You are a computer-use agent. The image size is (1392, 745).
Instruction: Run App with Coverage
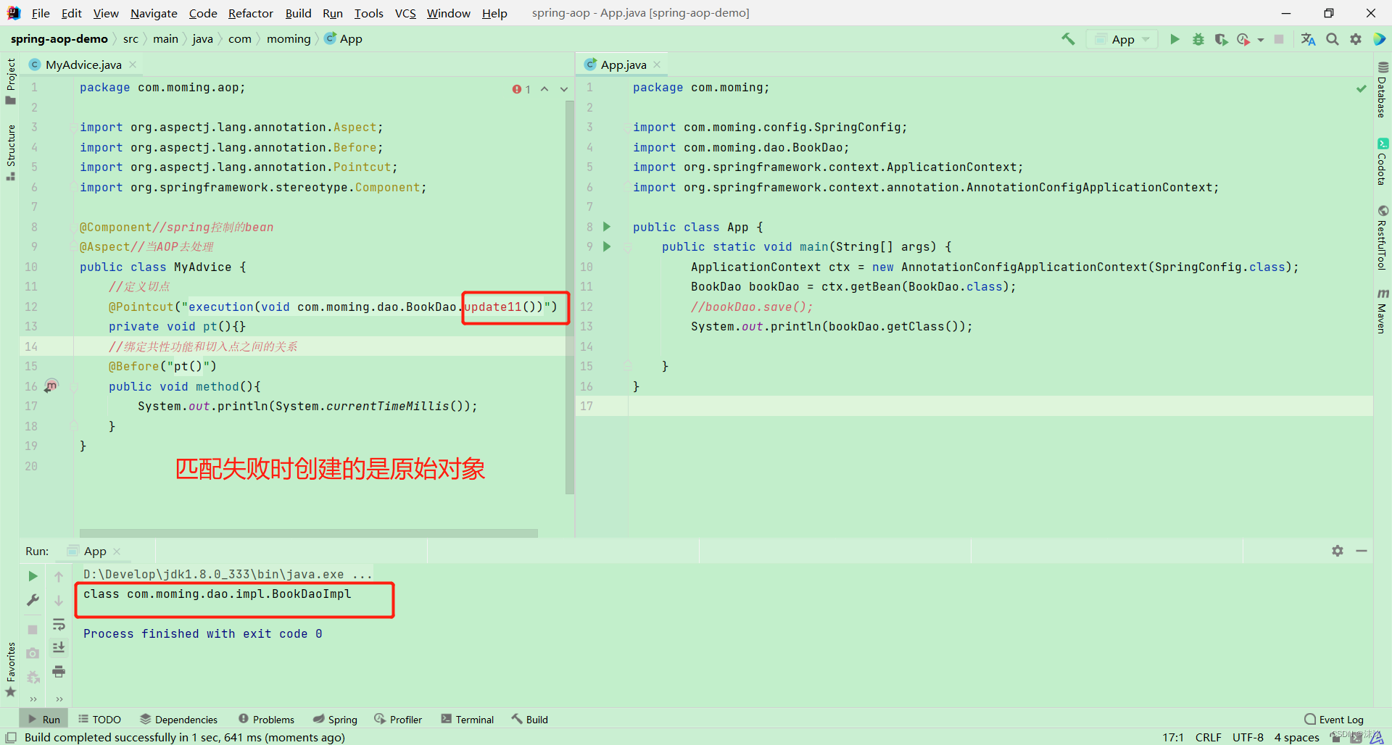click(1221, 39)
